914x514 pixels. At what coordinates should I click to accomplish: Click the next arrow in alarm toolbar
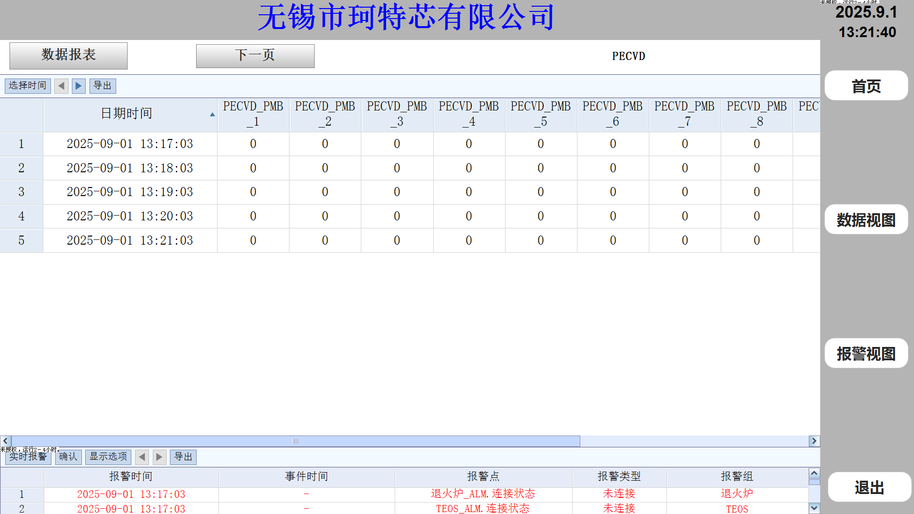pos(159,457)
